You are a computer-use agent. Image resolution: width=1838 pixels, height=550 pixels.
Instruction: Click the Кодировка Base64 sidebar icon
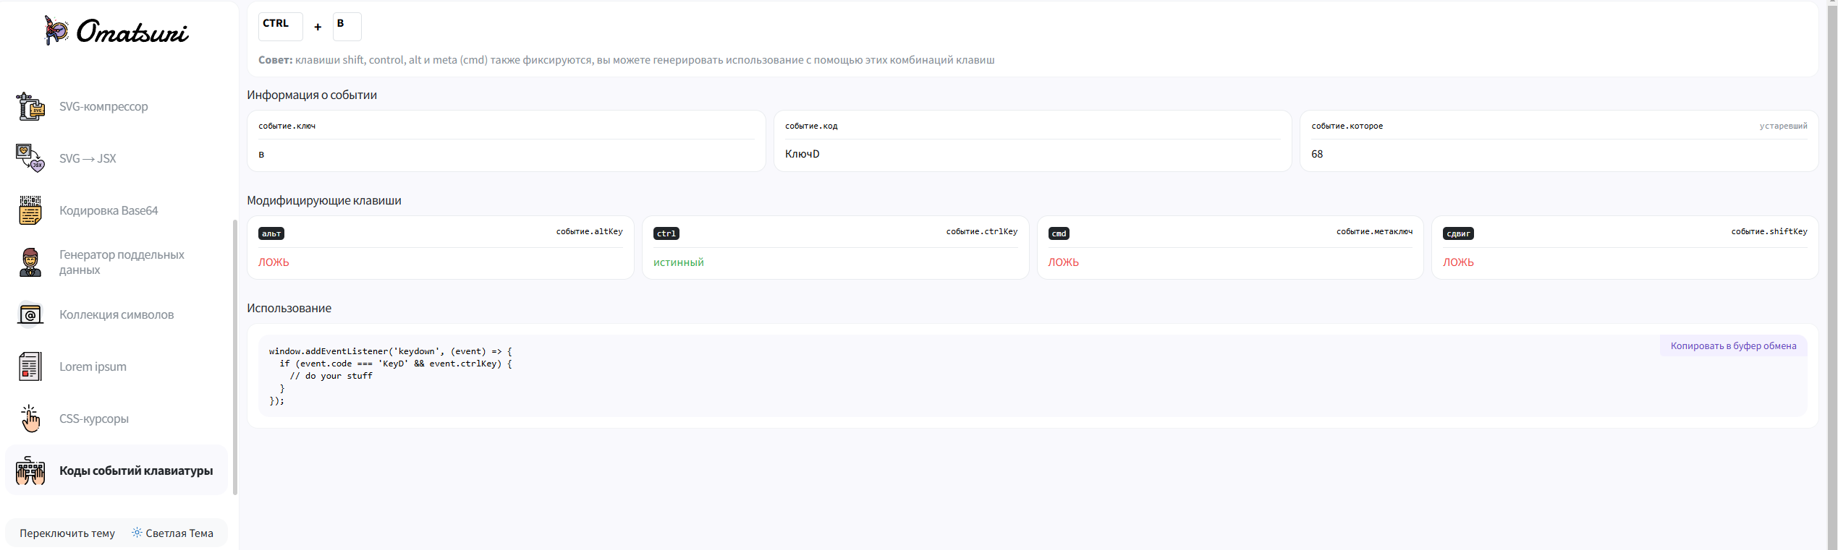click(30, 210)
